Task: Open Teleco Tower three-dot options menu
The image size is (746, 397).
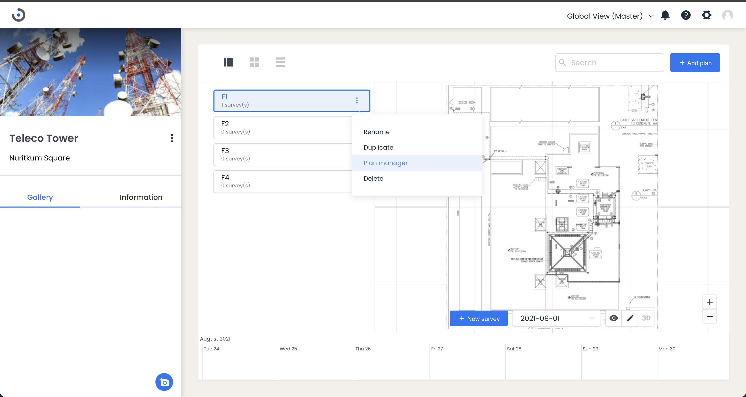Action: 172,138
